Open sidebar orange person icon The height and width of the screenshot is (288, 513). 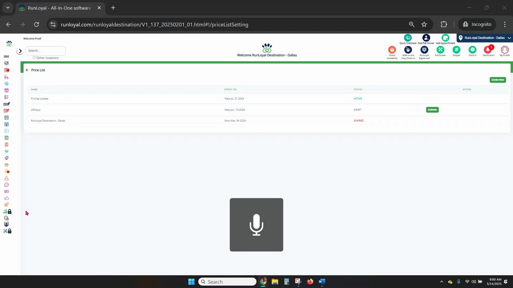pos(6,178)
